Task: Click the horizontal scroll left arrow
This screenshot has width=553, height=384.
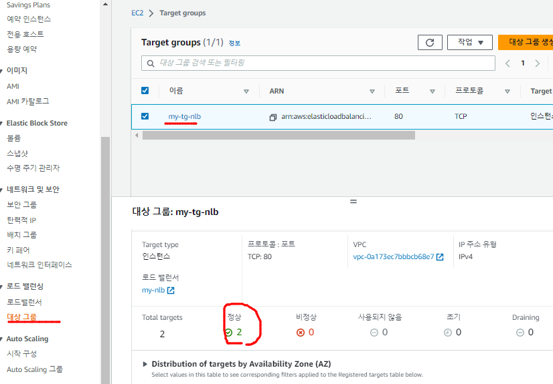Action: tap(137, 136)
